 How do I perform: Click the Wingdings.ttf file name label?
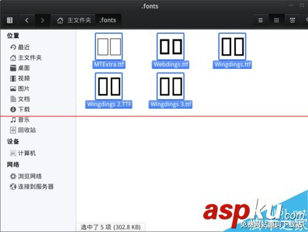tap(232, 65)
